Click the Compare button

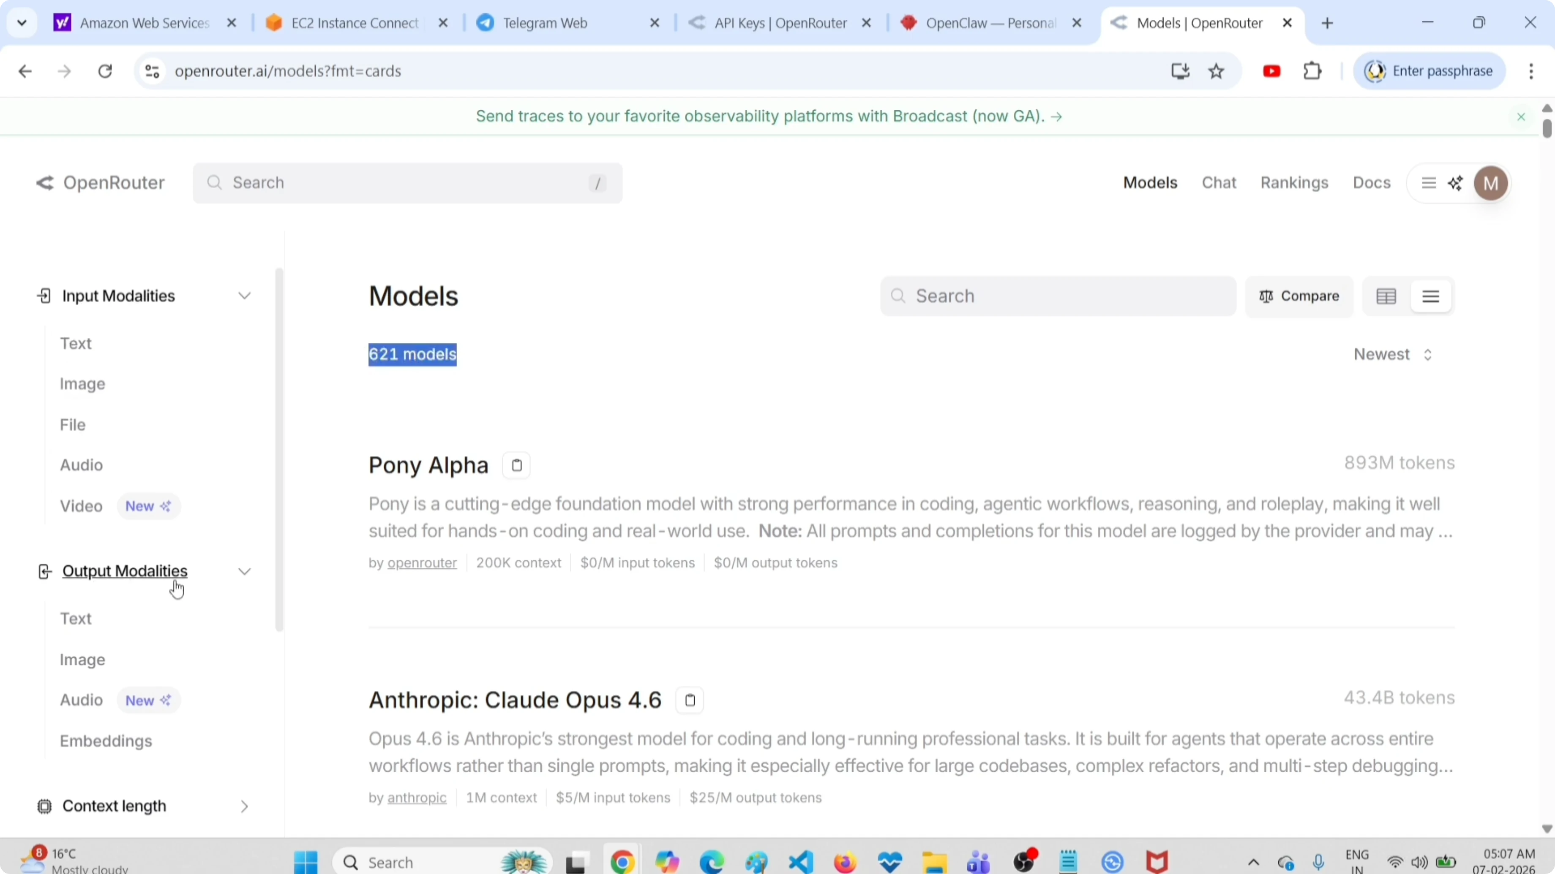click(x=1299, y=296)
